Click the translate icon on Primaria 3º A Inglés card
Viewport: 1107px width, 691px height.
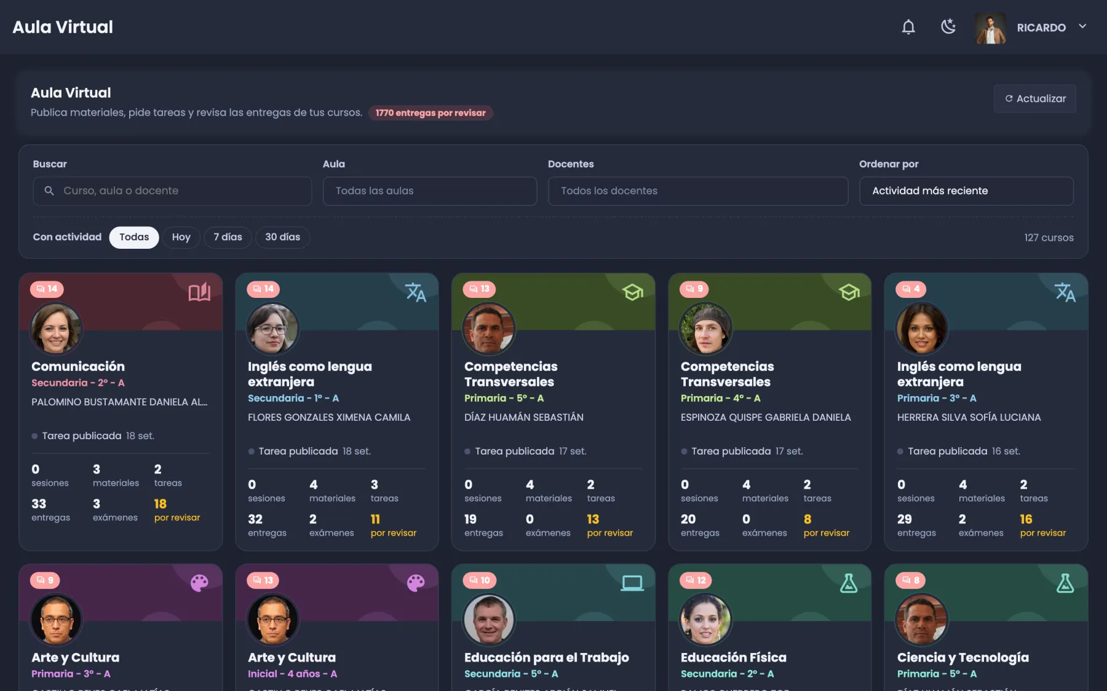pyautogui.click(x=1065, y=292)
